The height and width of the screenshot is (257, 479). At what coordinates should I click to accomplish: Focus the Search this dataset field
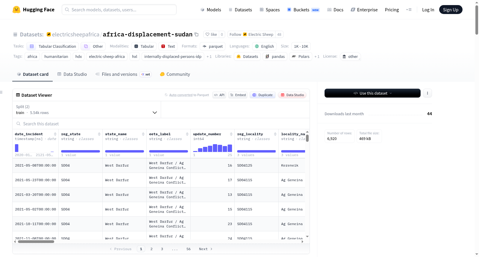click(x=161, y=124)
